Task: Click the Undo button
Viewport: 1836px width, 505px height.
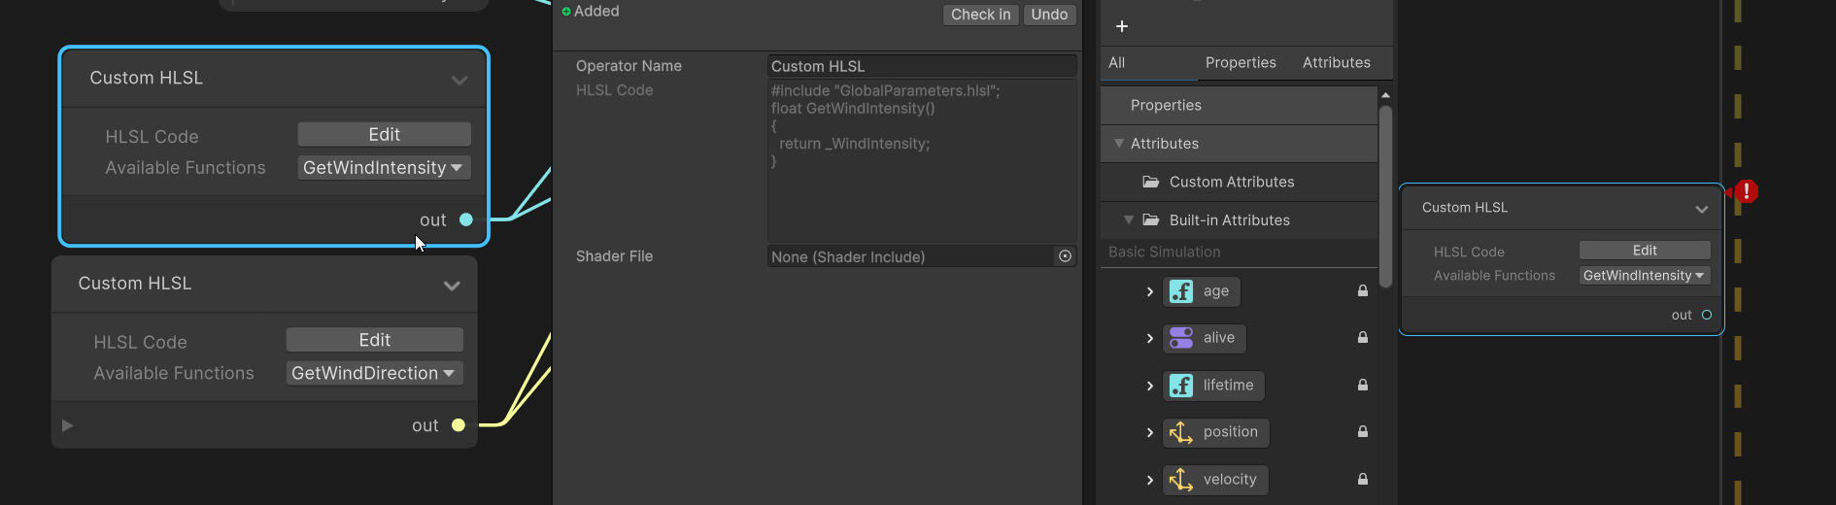Action: coord(1049,15)
